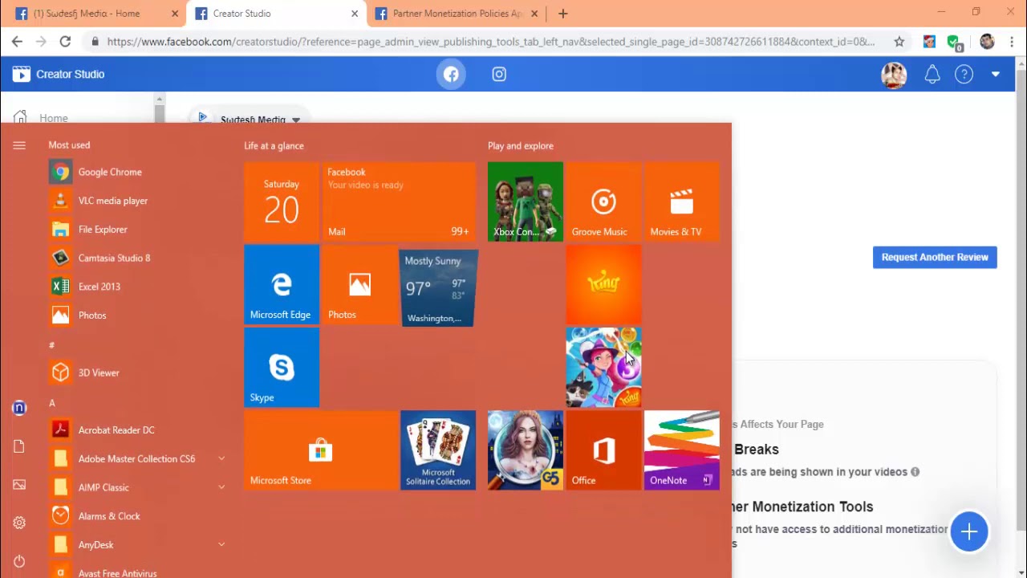Screen dimensions: 1027x578
Task: Click info icon next to ads in videos
Action: (915, 472)
